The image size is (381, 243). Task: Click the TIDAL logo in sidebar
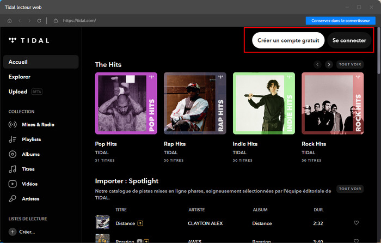tap(29, 40)
